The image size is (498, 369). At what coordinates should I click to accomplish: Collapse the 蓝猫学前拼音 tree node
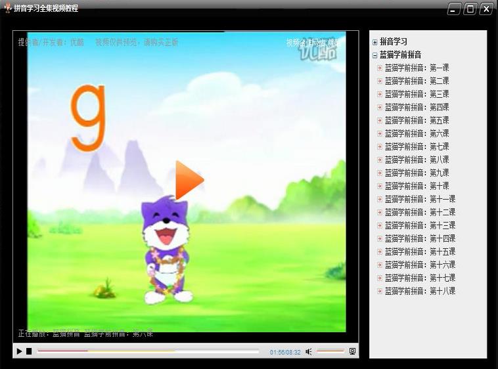374,55
